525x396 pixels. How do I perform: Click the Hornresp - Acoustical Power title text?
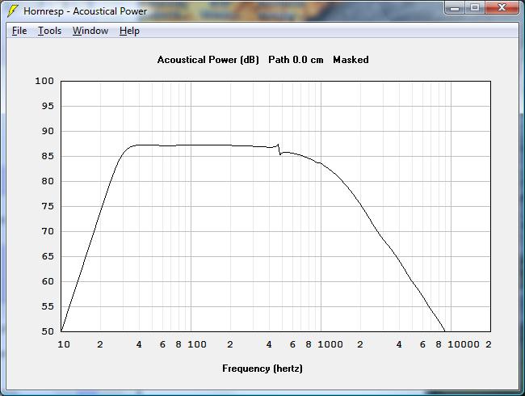[x=85, y=11]
